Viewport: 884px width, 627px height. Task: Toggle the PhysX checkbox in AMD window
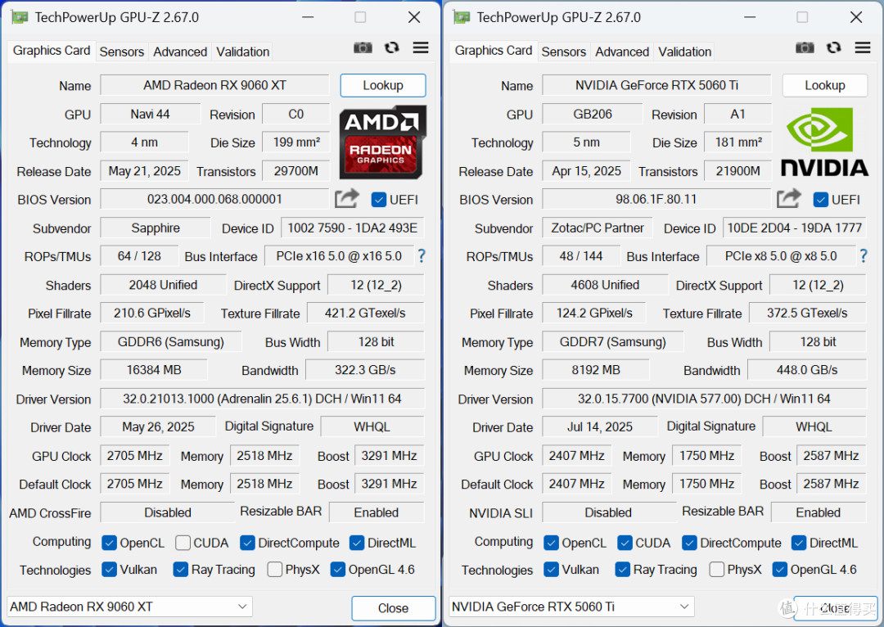point(274,570)
